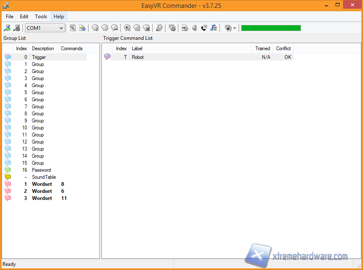Open the Help menu
This screenshot has height=270, width=363.
click(59, 17)
